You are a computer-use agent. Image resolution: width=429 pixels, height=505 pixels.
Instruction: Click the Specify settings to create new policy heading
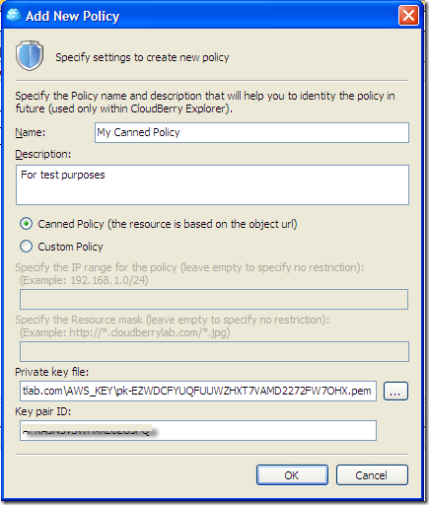click(142, 57)
